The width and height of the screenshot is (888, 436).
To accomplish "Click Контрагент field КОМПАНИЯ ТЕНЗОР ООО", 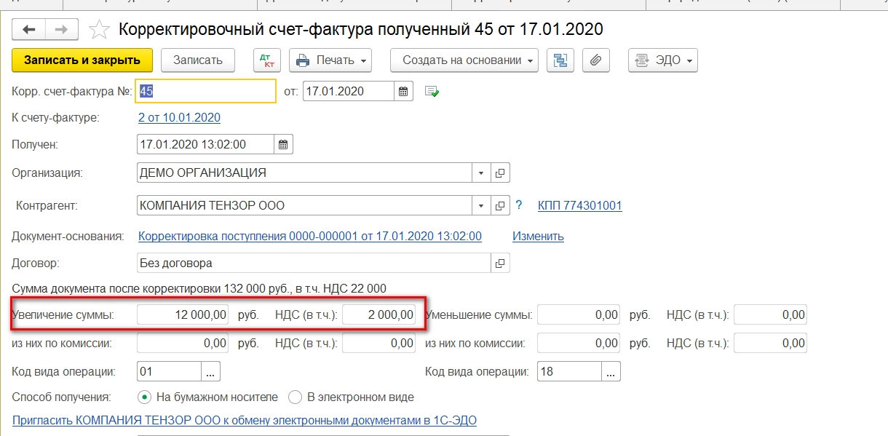I will [x=305, y=206].
